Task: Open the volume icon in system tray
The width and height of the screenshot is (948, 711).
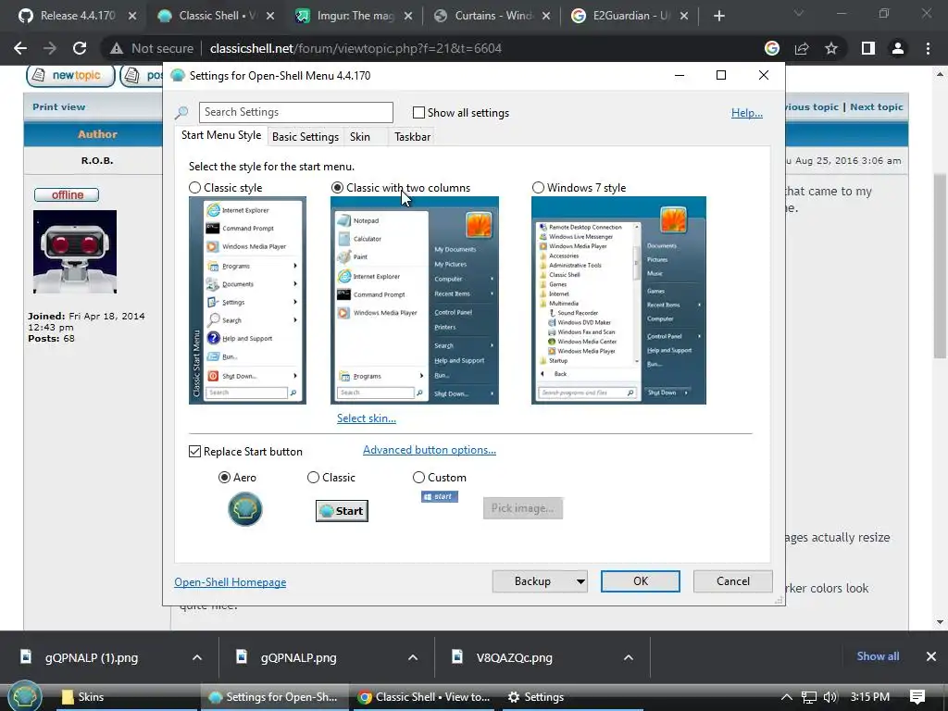Action: click(x=830, y=697)
